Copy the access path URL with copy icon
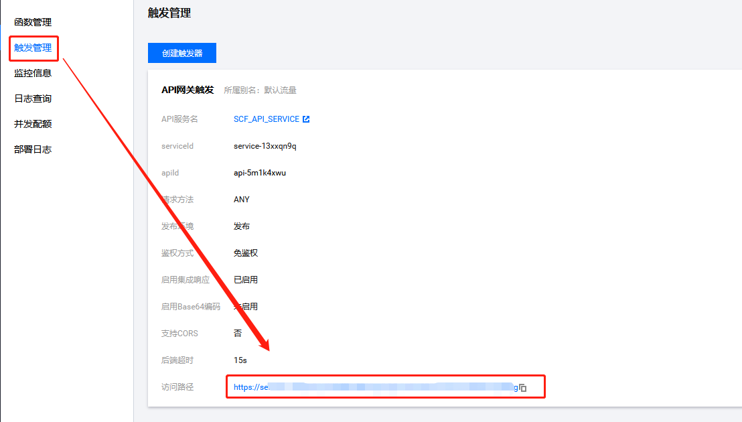 523,388
